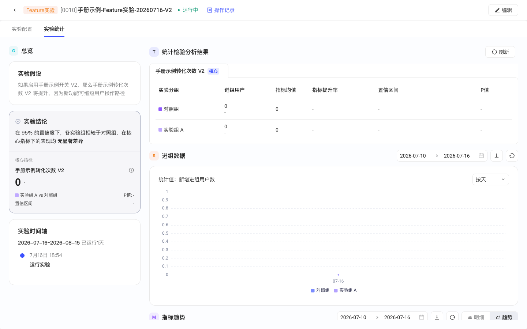Toggle the 对照组 legend in the chart

320,290
